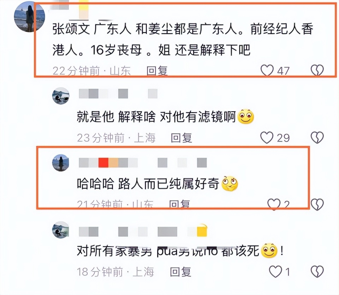Open avatar beside 就是他 解释啥 reply
Image resolution: width=339 pixels, height=295 pixels.
pyautogui.click(x=61, y=96)
